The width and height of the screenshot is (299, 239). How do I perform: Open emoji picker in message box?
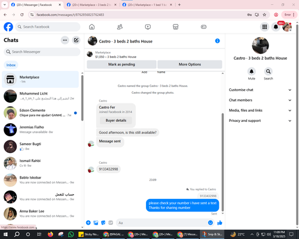210,223
